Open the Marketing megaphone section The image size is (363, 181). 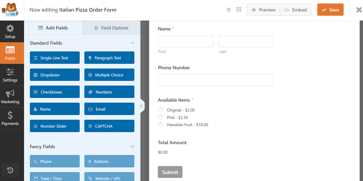pyautogui.click(x=10, y=97)
